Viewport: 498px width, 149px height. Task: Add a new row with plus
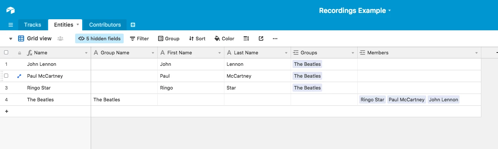click(x=7, y=111)
